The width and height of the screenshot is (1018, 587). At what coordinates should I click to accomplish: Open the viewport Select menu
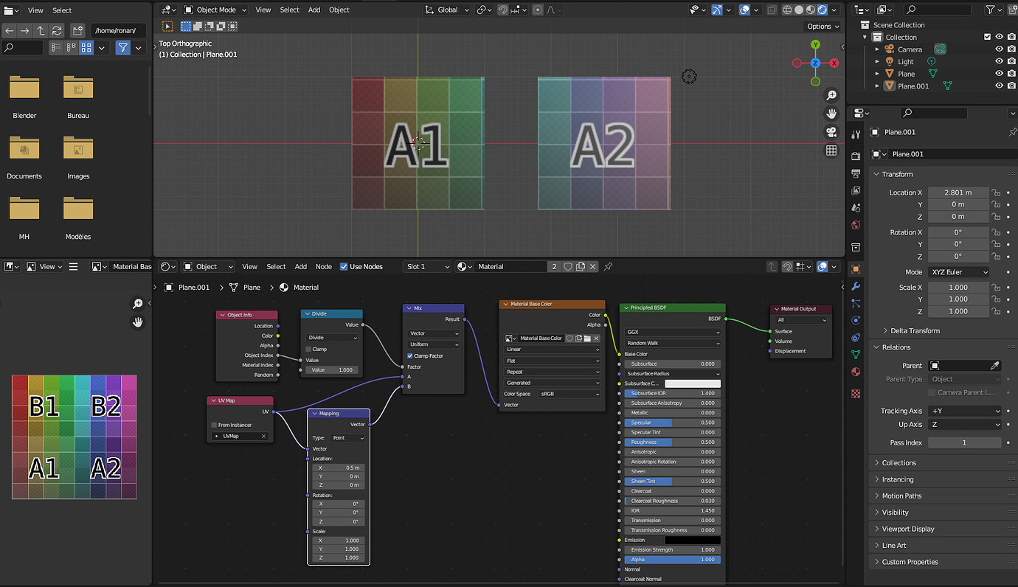(x=290, y=10)
